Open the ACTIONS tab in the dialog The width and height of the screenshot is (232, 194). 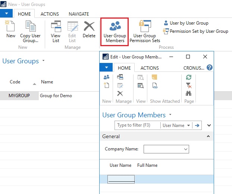(x=150, y=68)
